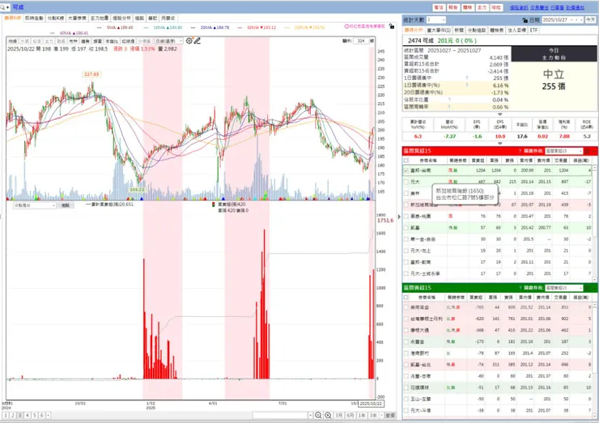599x423 pixels.
Task: Open chart settings gear icon
Action: 189,41
